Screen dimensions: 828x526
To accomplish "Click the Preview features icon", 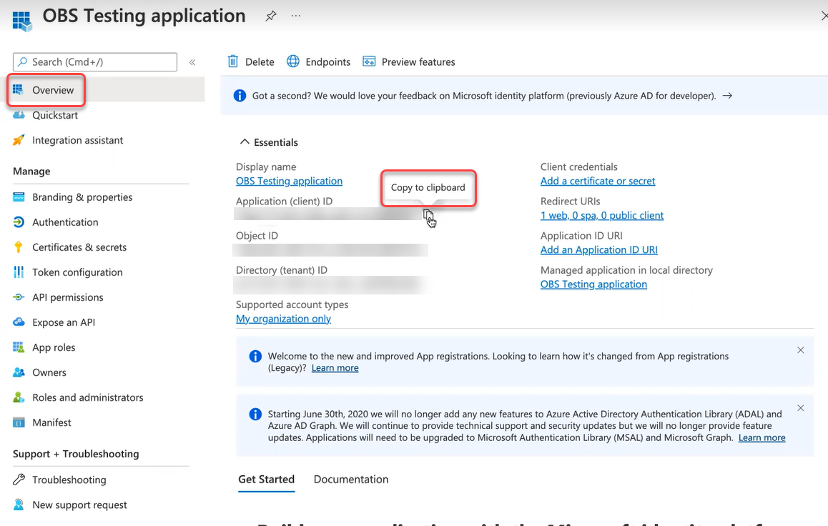I will pyautogui.click(x=369, y=61).
